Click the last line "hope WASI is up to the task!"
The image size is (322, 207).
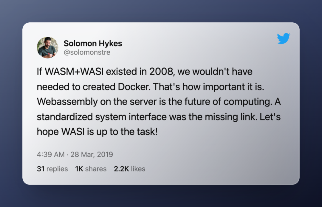[97, 132]
